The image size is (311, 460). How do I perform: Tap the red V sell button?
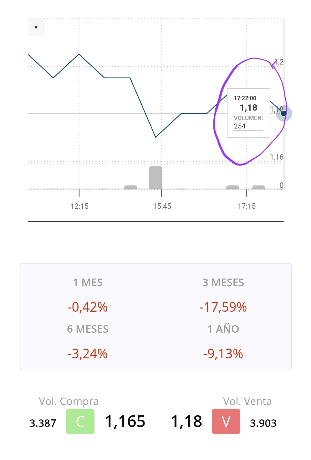[x=226, y=421]
